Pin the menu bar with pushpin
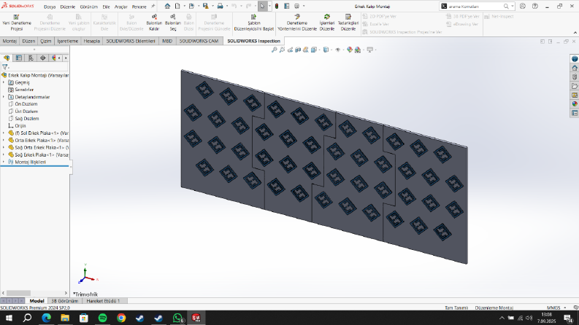Screen dimensions: 579x325 [153, 7]
